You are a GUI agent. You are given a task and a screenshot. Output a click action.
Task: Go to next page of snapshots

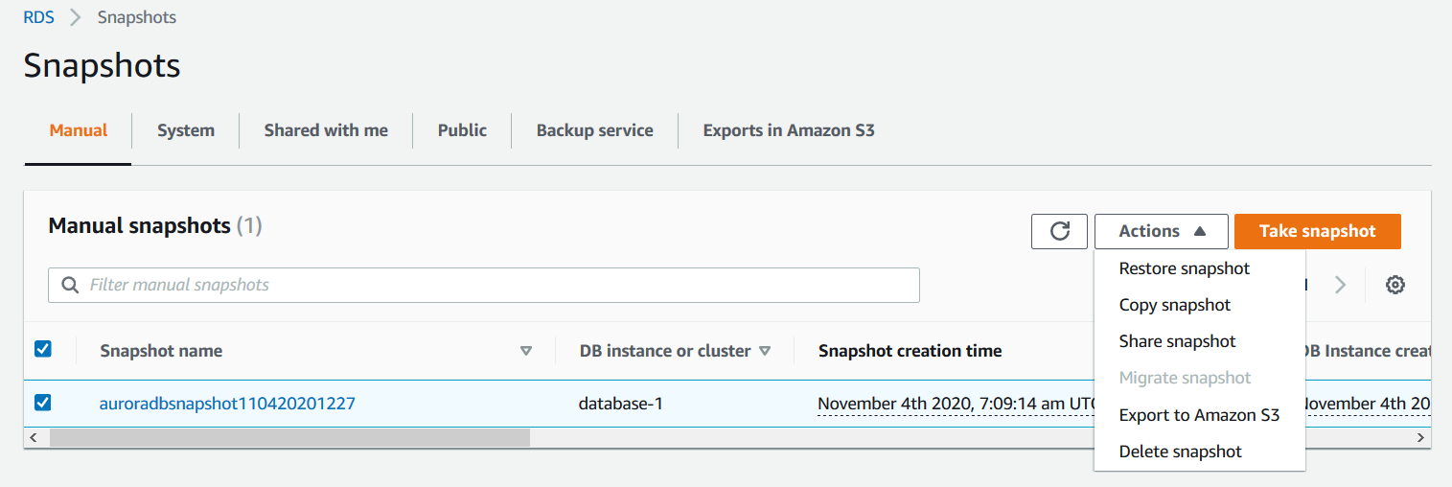coord(1340,285)
